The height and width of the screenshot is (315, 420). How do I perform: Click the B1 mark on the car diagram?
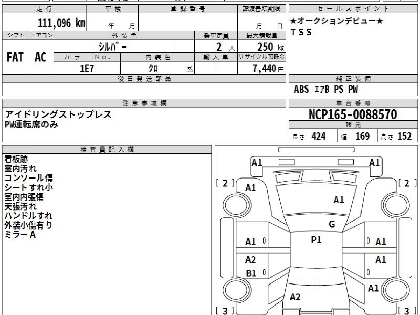coord(251,273)
